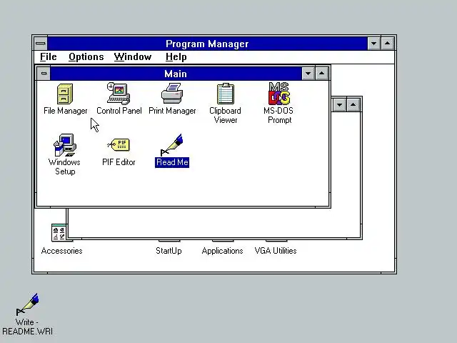Select MS-DOS Prompt icon
Image resolution: width=457 pixels, height=343 pixels.
(x=279, y=94)
